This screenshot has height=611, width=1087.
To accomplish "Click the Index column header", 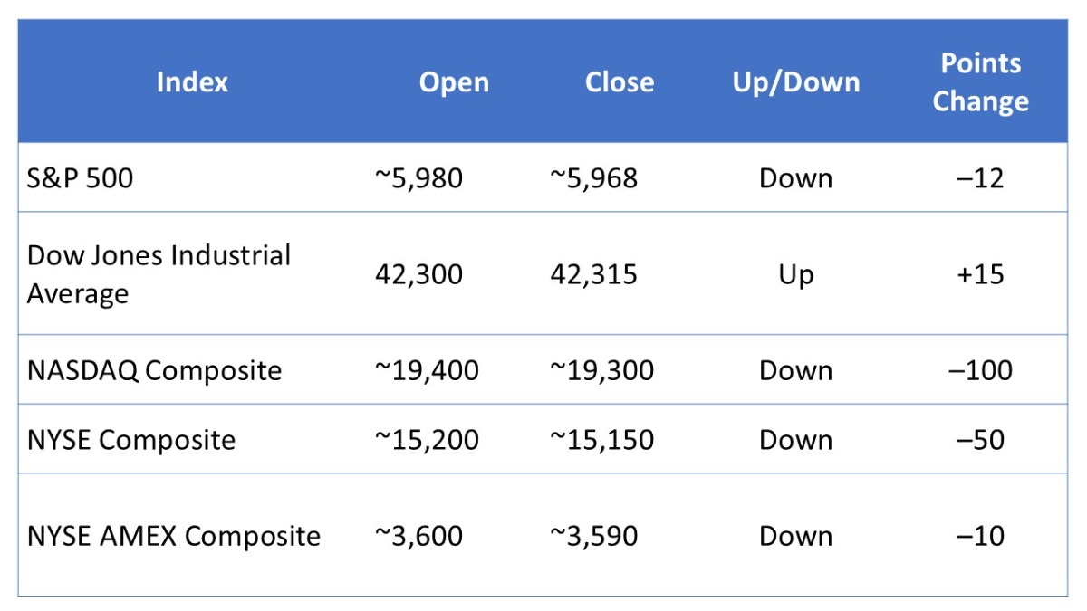I will pos(192,82).
